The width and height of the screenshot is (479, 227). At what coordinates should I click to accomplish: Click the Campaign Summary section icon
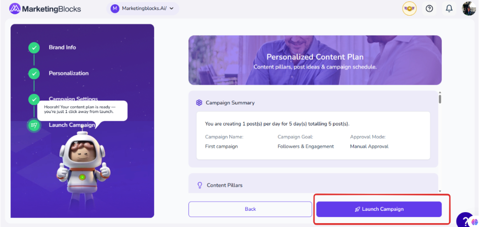199,102
